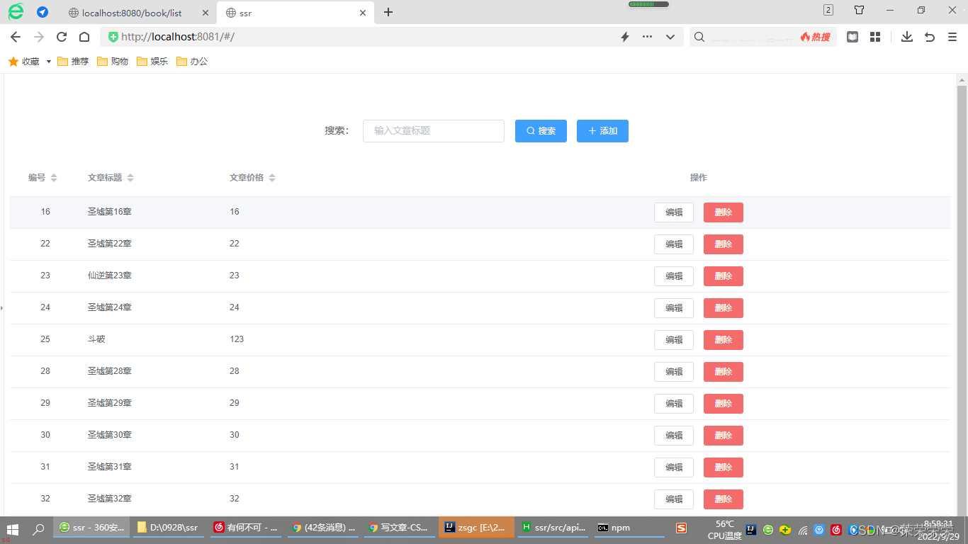
Task: Click the blue 添加 button
Action: point(602,131)
